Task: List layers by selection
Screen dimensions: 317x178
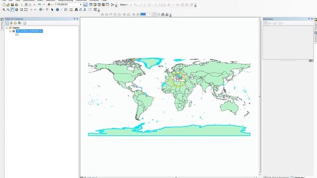Action: click(20, 23)
